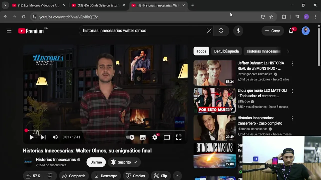Reload the page

click(24, 17)
